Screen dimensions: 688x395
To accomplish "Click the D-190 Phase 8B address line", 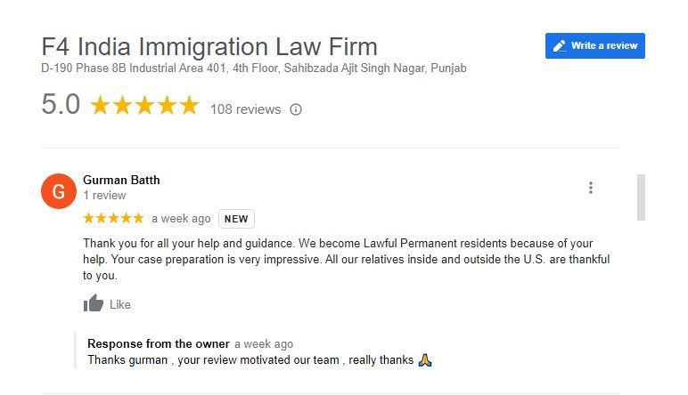I will click(x=254, y=69).
